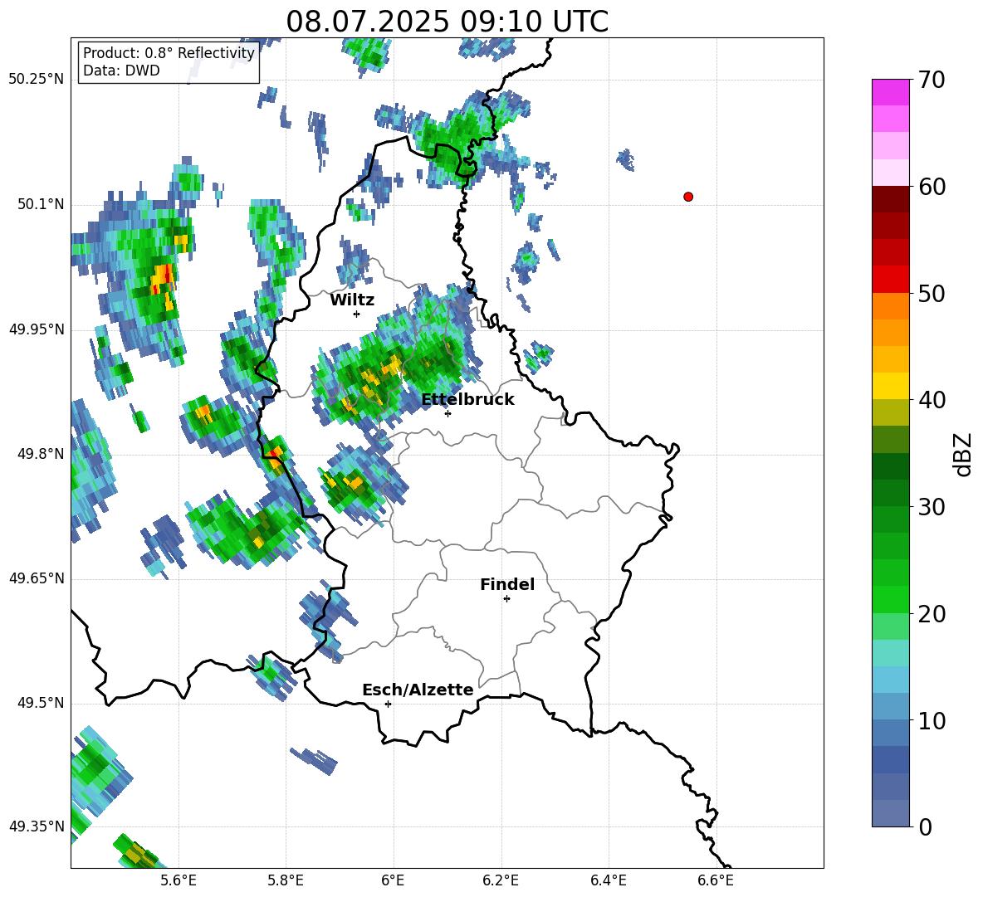Click the 50 tick on the colorbar
The image size is (983, 897).
pos(931,293)
